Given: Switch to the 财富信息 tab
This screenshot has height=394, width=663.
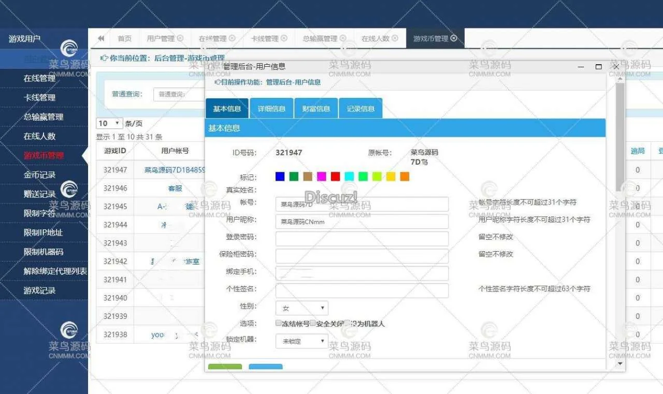Looking at the screenshot, I should (316, 109).
